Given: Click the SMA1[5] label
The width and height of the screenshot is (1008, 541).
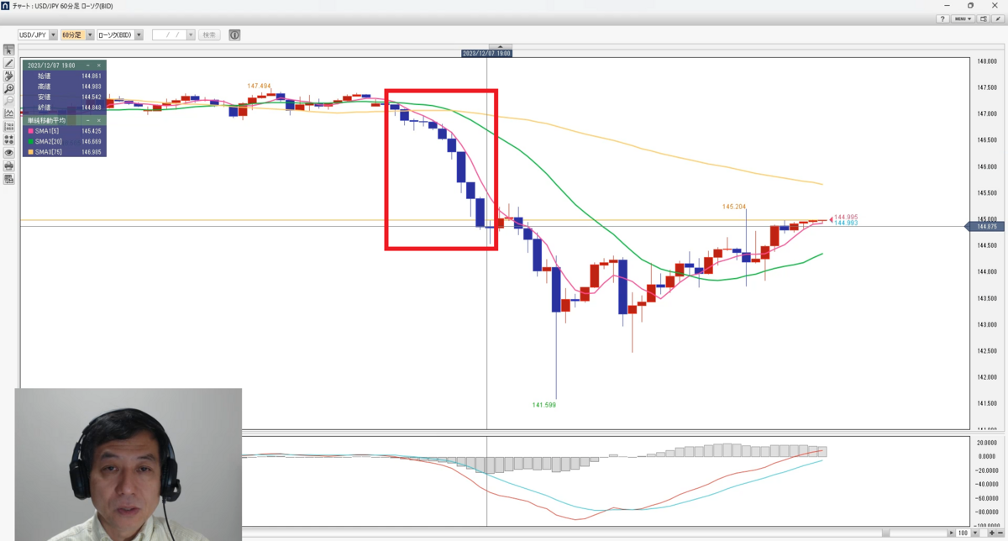Looking at the screenshot, I should (x=45, y=131).
